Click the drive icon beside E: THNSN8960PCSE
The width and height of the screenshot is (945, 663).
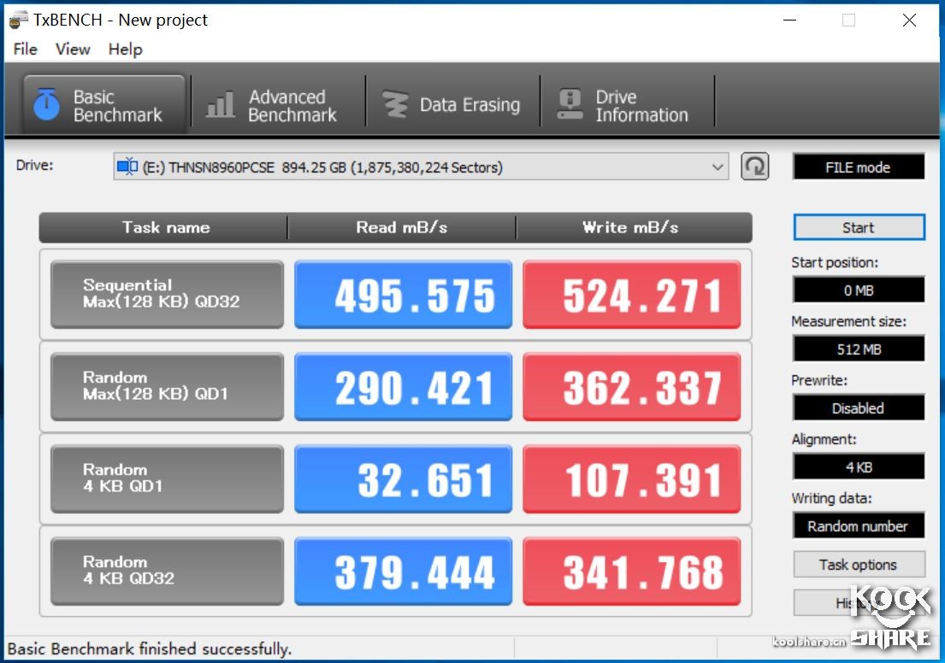(127, 167)
